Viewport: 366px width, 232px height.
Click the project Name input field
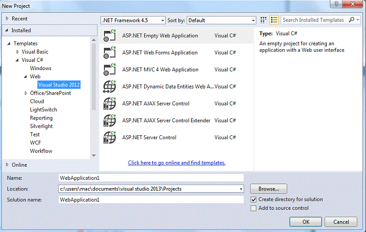(x=151, y=178)
